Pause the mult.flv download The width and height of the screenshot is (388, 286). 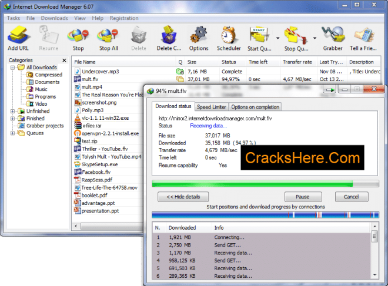click(303, 197)
